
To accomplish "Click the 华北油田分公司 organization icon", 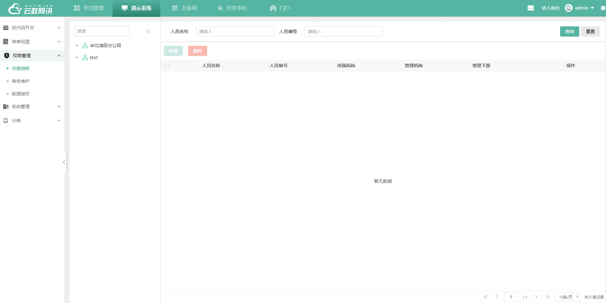I will pos(85,45).
